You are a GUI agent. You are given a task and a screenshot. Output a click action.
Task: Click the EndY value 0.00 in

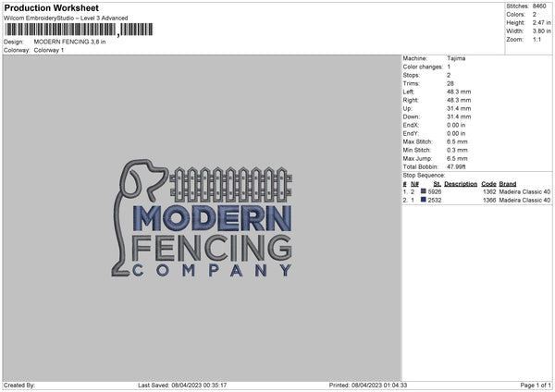pyautogui.click(x=456, y=134)
